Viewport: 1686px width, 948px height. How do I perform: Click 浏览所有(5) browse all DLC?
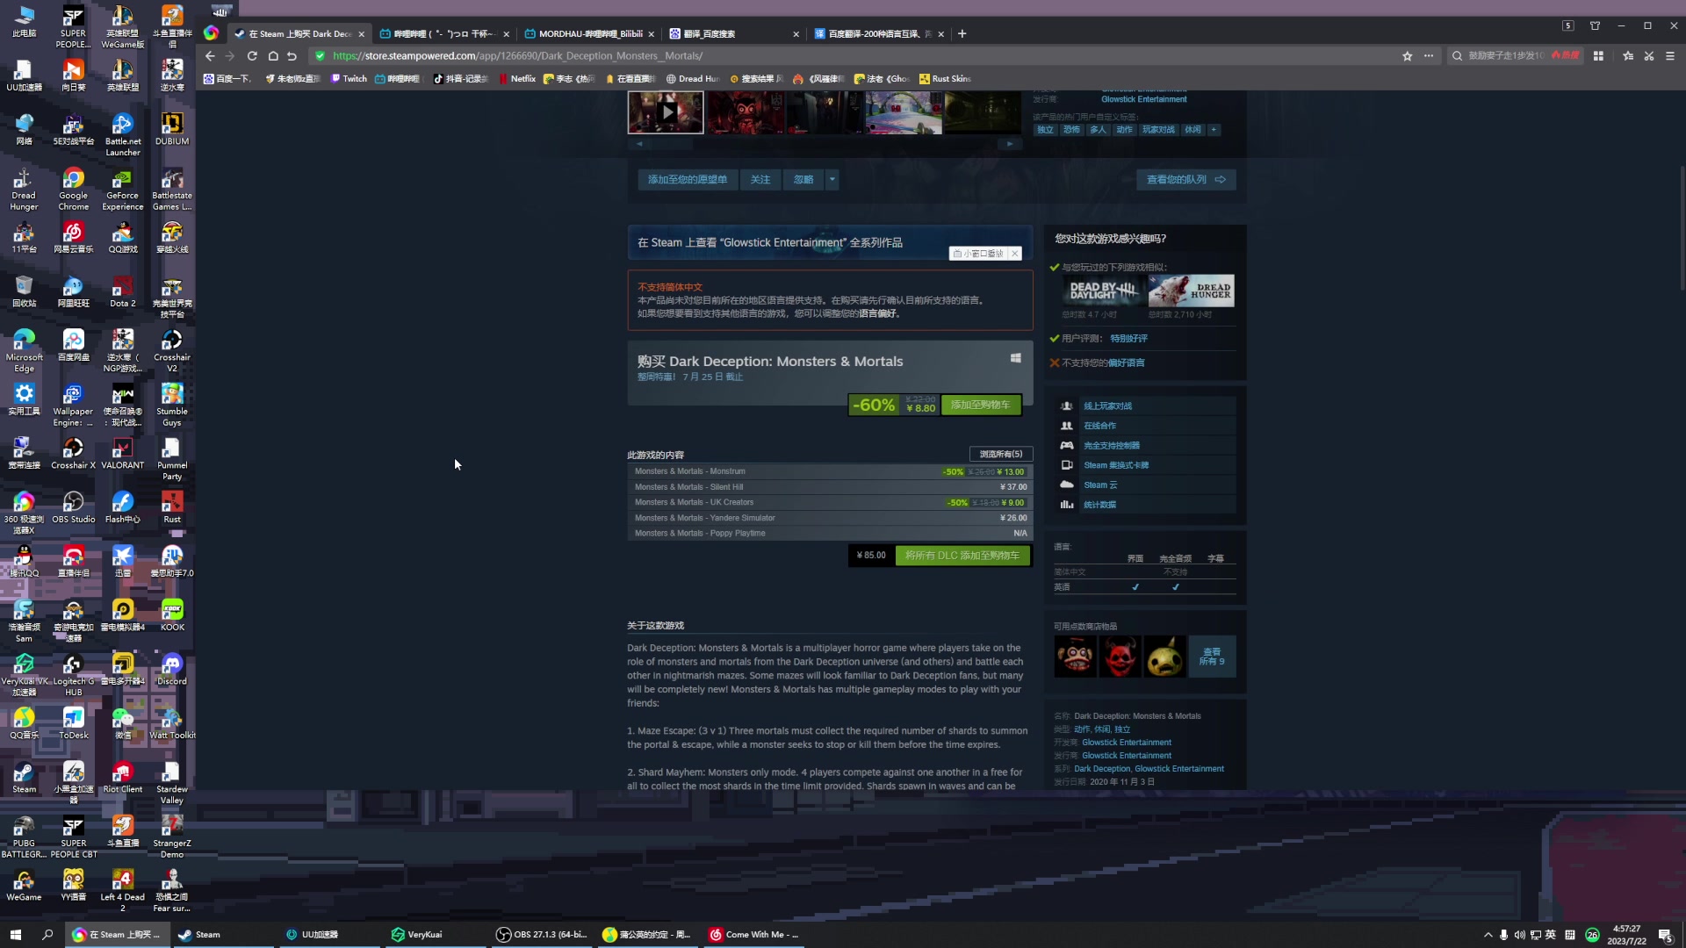(x=1001, y=455)
